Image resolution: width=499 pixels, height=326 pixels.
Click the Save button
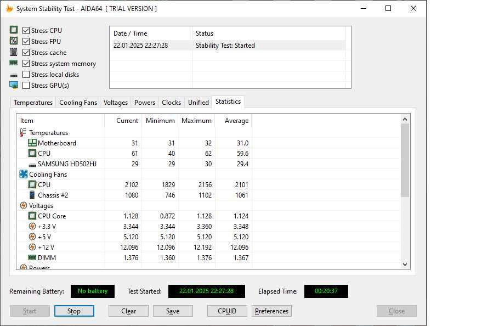click(x=173, y=311)
